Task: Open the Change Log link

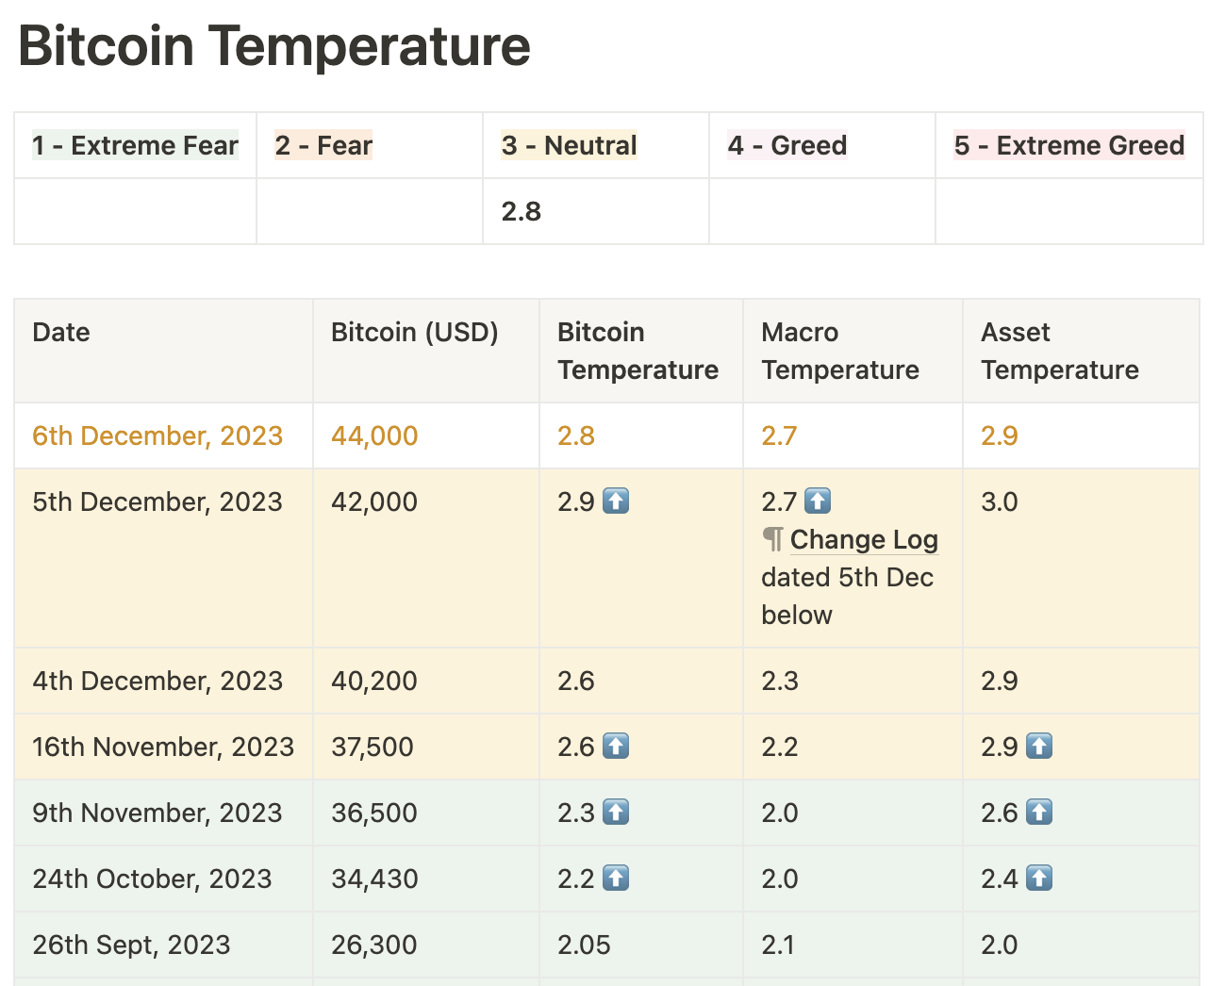Action: click(864, 539)
